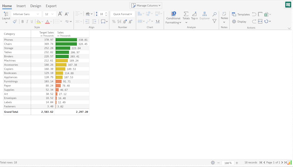The image size is (293, 167).
Task: Click the Grand Total row label
Action: tap(11, 112)
